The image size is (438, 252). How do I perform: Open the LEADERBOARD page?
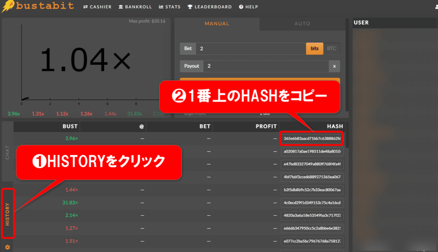point(210,7)
